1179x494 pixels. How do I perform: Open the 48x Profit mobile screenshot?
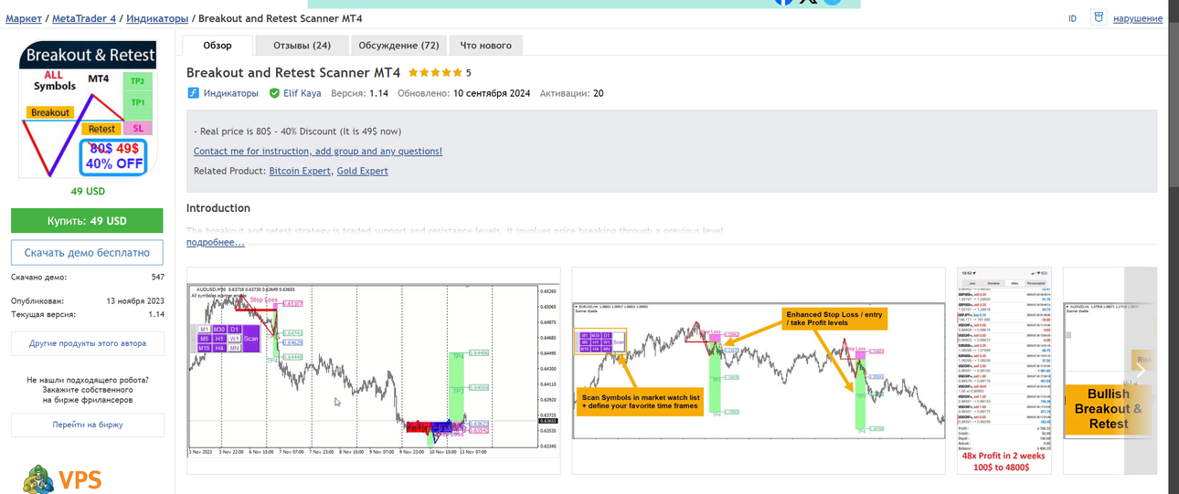(1004, 371)
